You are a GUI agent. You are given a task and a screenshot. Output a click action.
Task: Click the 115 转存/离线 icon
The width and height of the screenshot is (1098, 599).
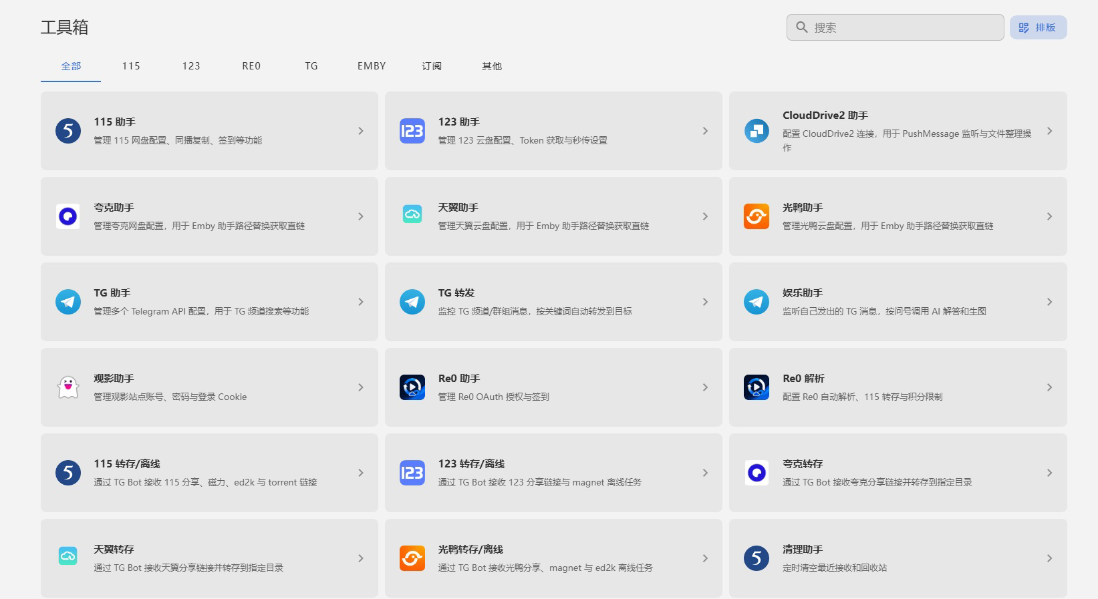pos(68,473)
